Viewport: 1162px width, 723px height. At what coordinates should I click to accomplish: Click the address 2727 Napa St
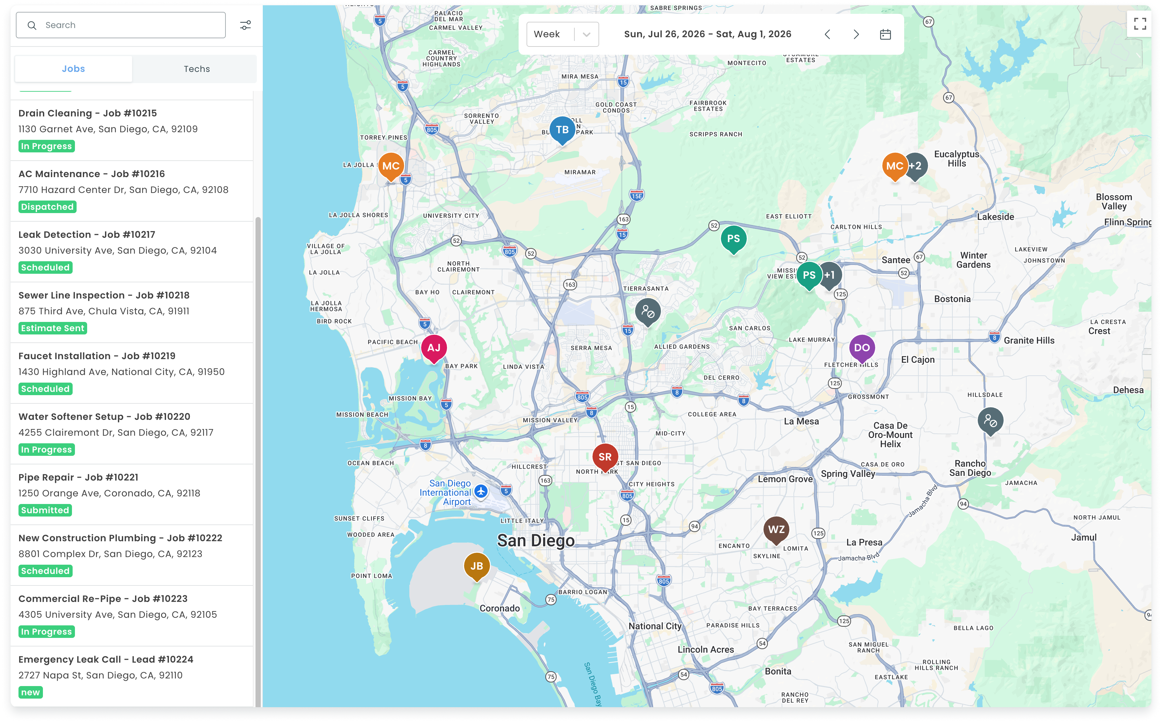click(x=100, y=676)
